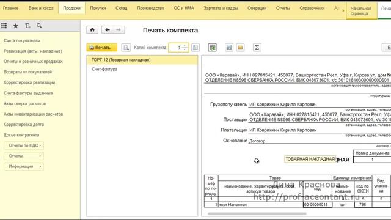Save document with diskette icon
The height and width of the screenshot is (220, 391).
click(229, 48)
